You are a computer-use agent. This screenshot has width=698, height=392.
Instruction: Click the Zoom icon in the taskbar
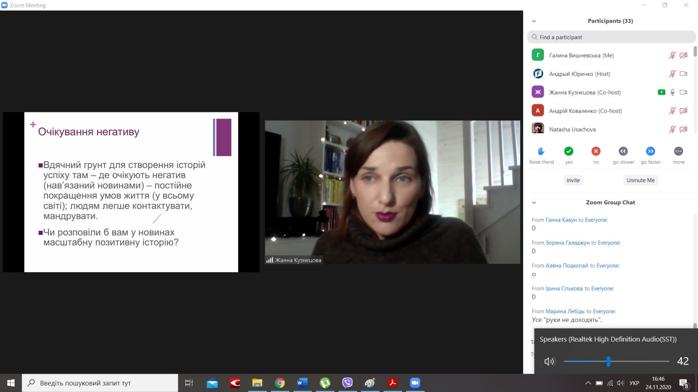tap(414, 383)
